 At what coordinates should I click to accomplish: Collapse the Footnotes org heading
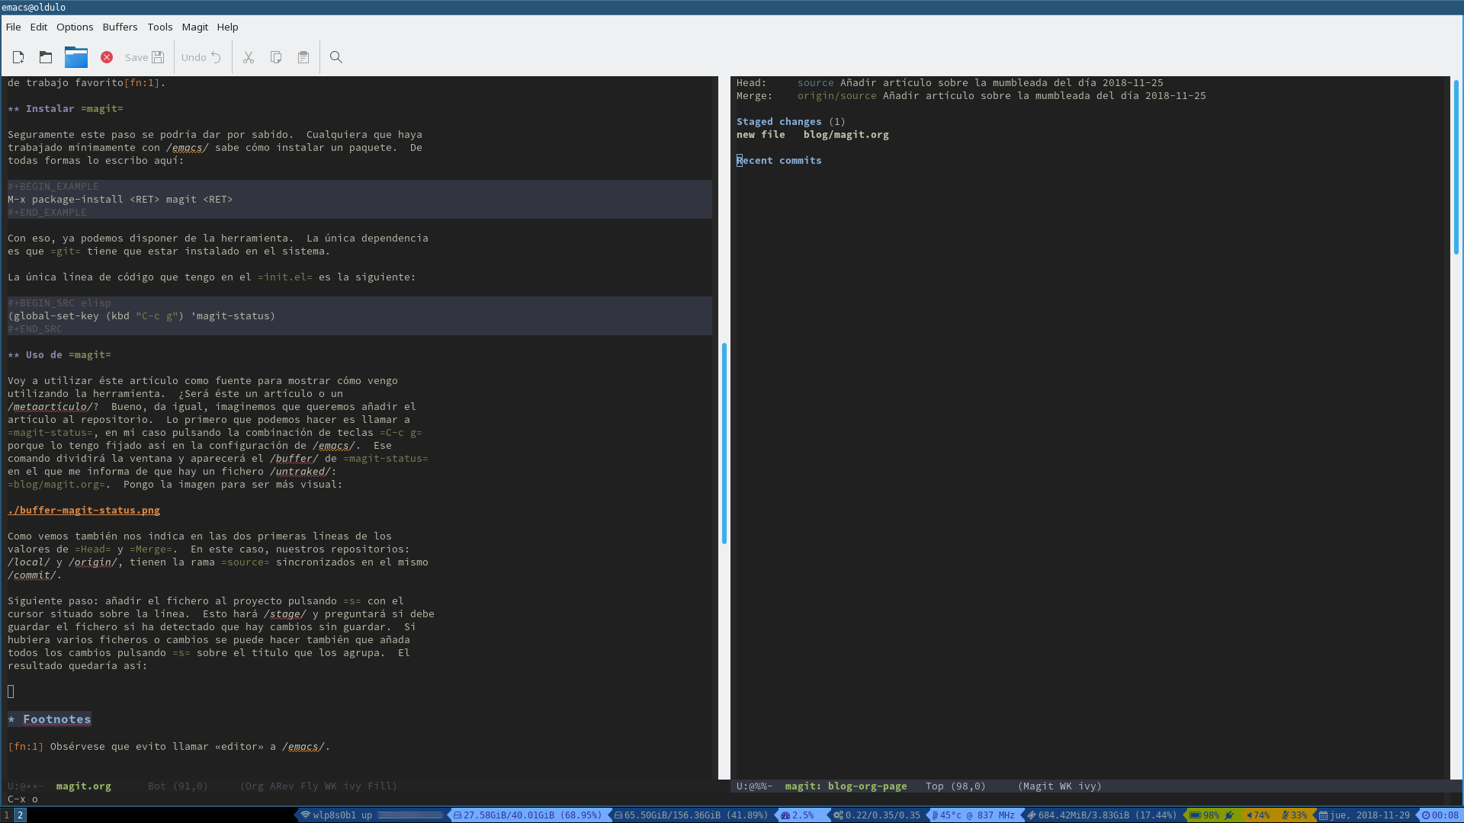click(x=56, y=719)
